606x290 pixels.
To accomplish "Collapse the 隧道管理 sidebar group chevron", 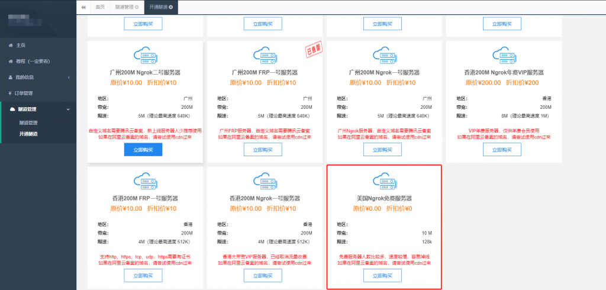I will click(x=69, y=109).
